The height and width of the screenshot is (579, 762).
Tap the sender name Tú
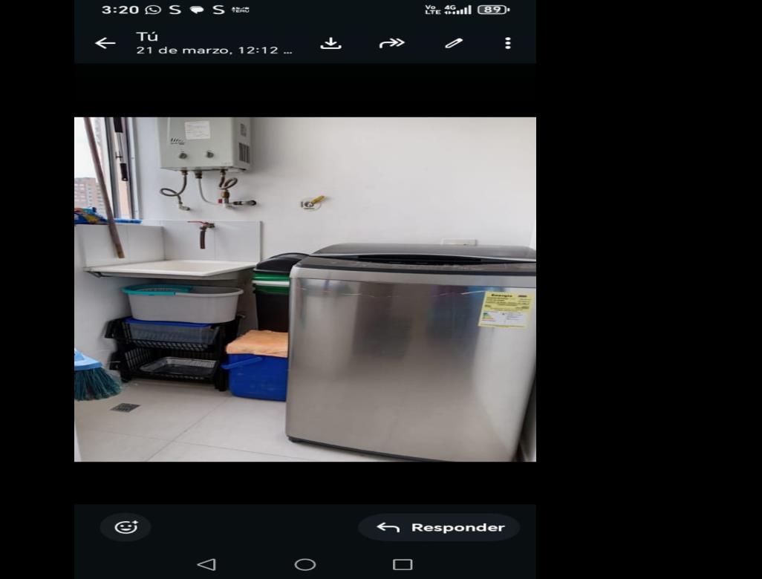click(x=147, y=36)
